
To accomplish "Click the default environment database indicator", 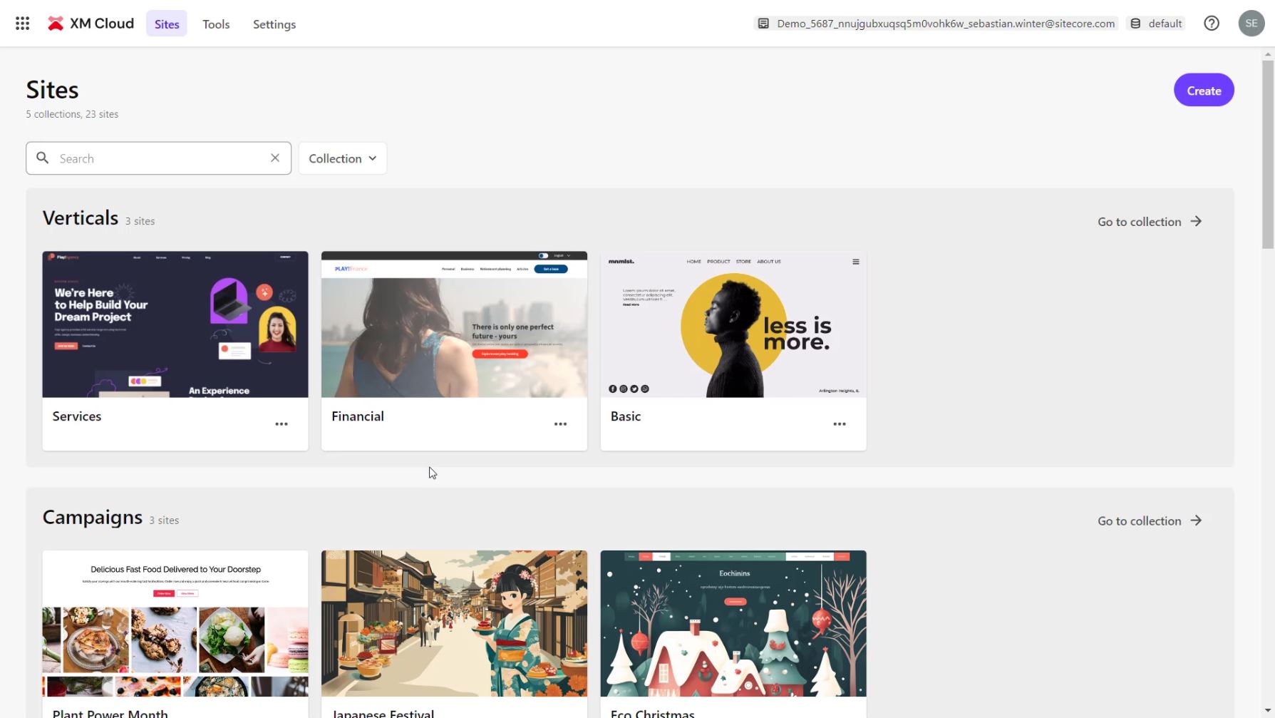I will tap(1156, 24).
